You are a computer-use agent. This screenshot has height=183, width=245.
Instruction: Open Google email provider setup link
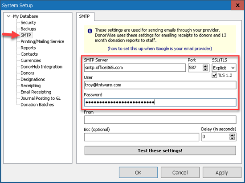tap(160, 49)
